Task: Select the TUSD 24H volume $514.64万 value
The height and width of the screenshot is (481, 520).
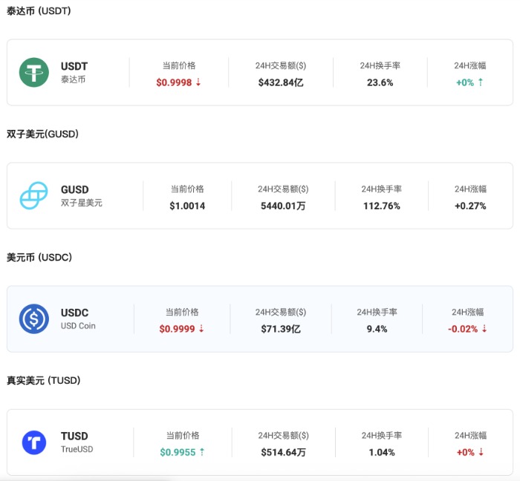Action: 283,452
